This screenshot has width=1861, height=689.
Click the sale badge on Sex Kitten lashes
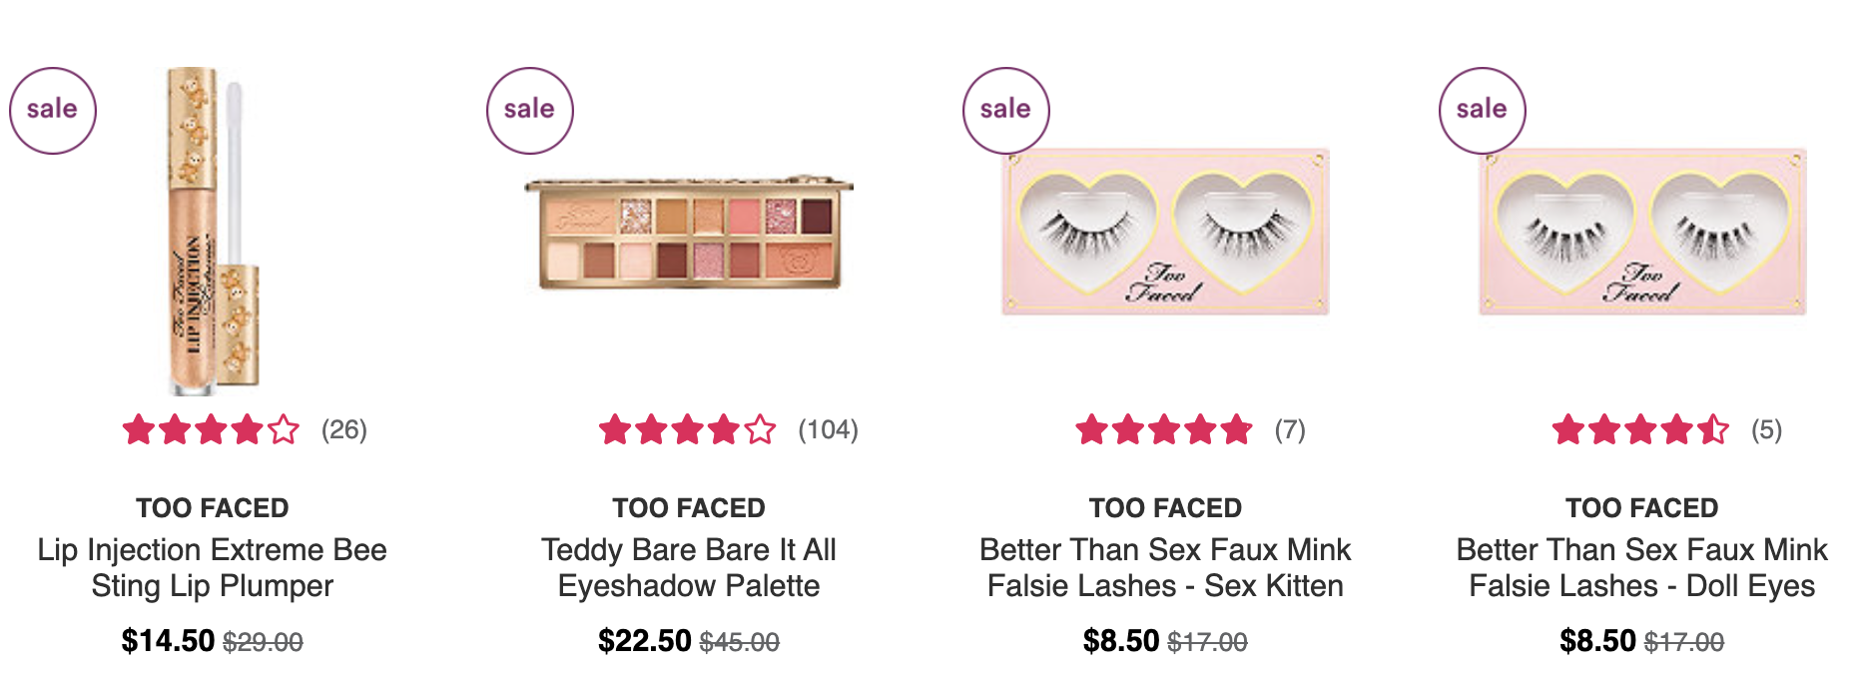(1006, 111)
